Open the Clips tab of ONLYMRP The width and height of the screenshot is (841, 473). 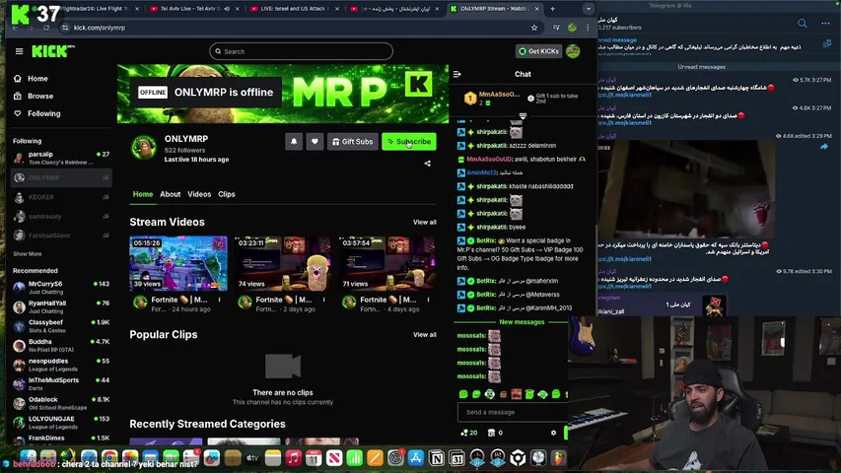click(227, 194)
